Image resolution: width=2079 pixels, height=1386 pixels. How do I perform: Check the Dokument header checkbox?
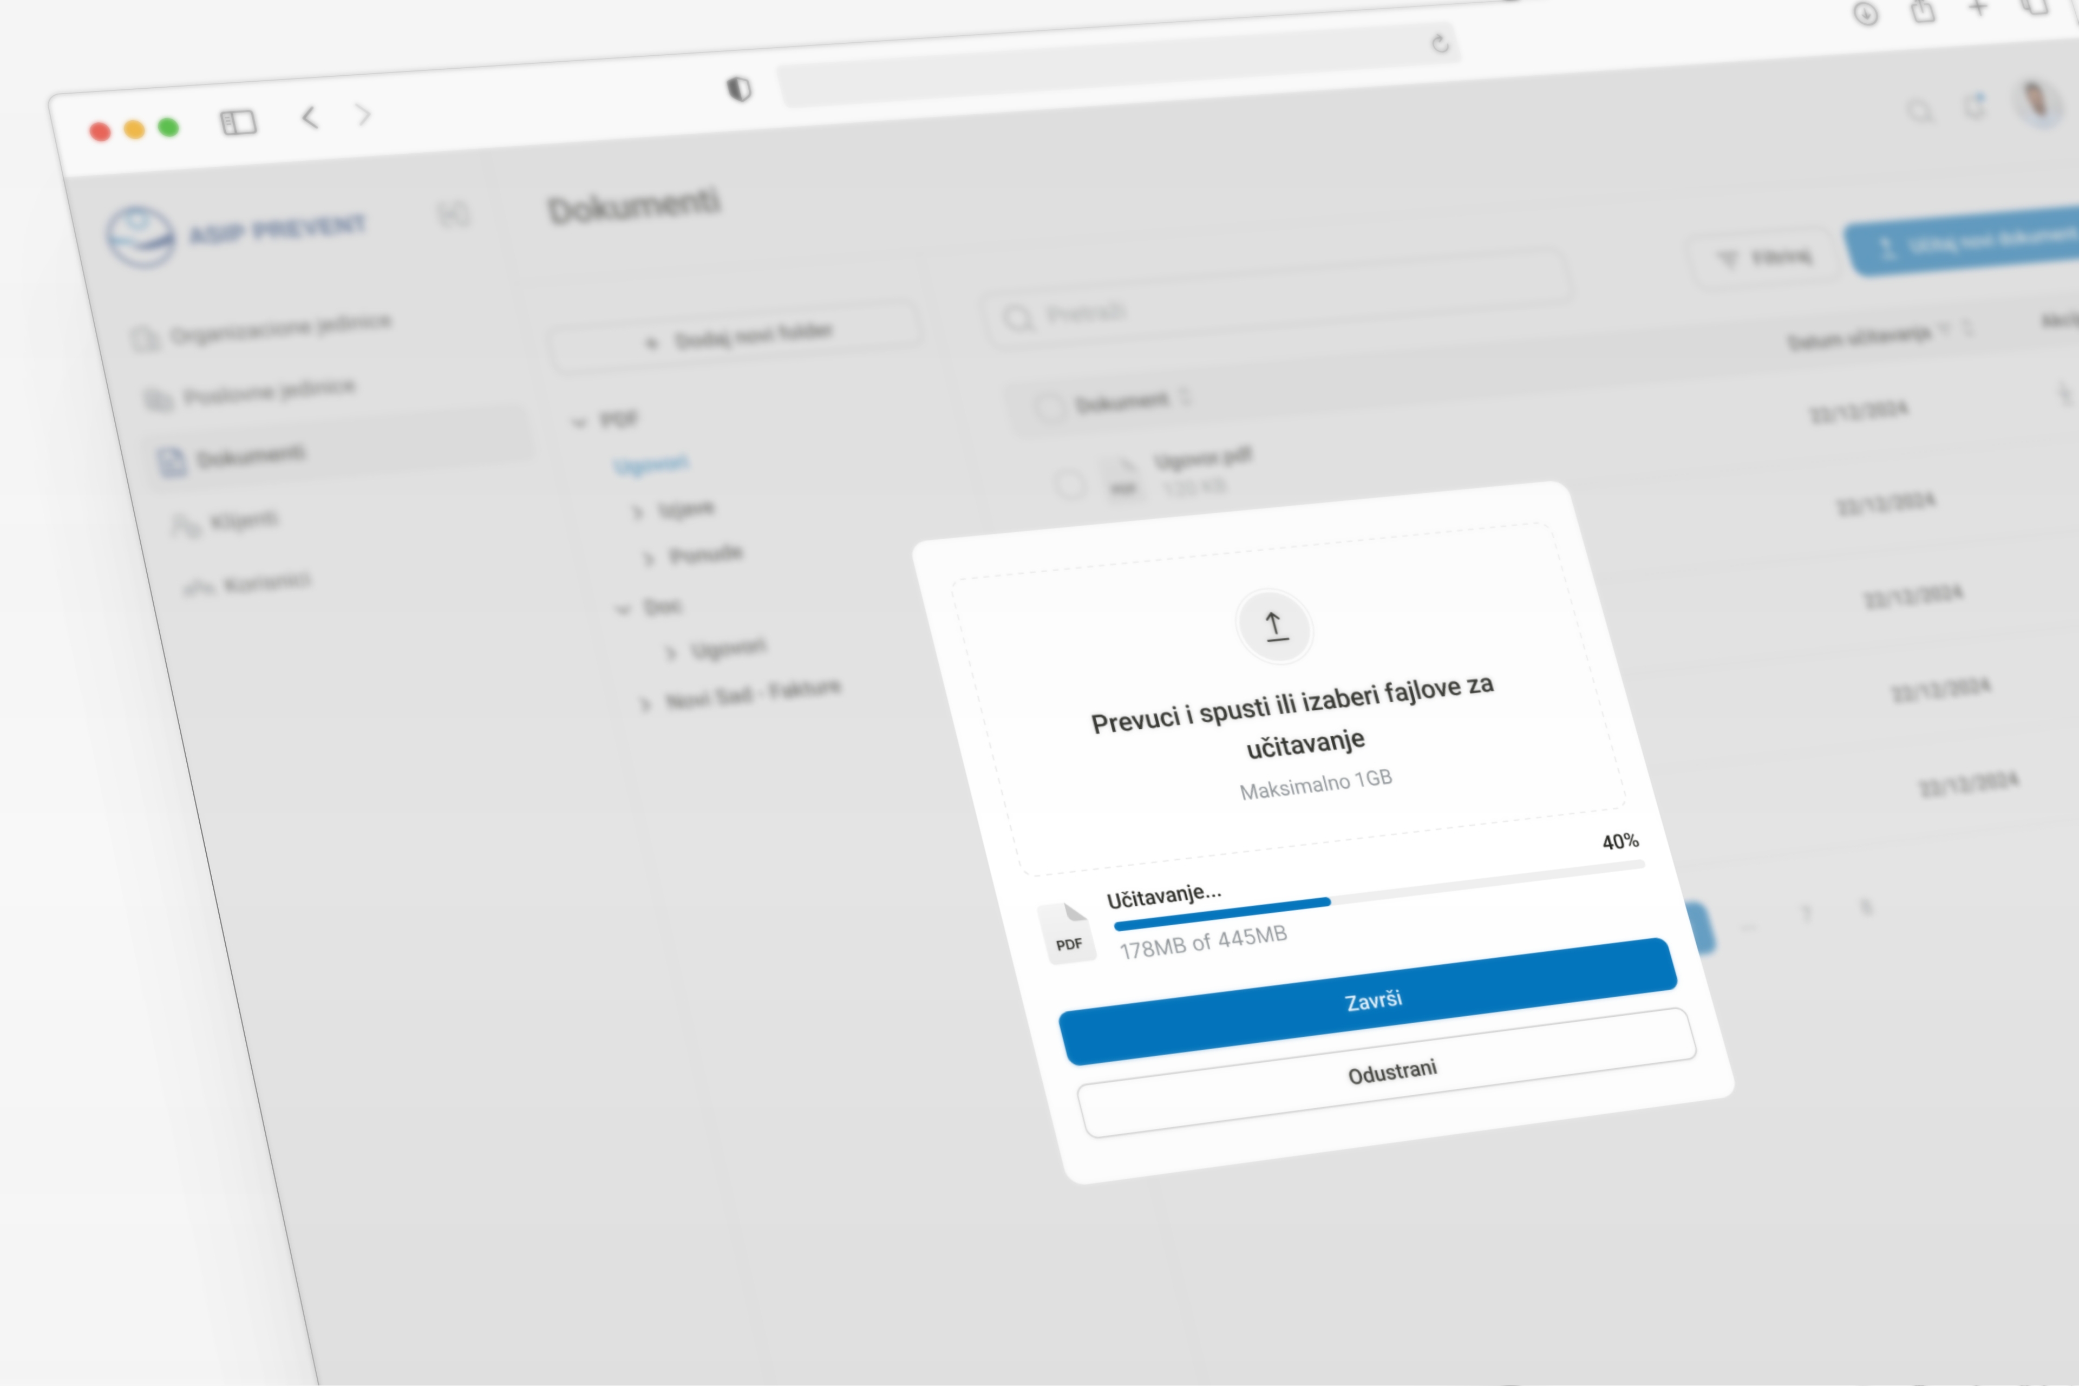coord(1050,406)
